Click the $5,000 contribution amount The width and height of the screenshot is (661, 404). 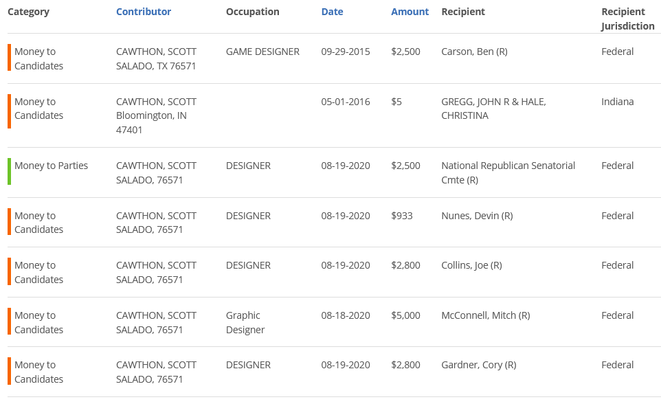coord(405,315)
